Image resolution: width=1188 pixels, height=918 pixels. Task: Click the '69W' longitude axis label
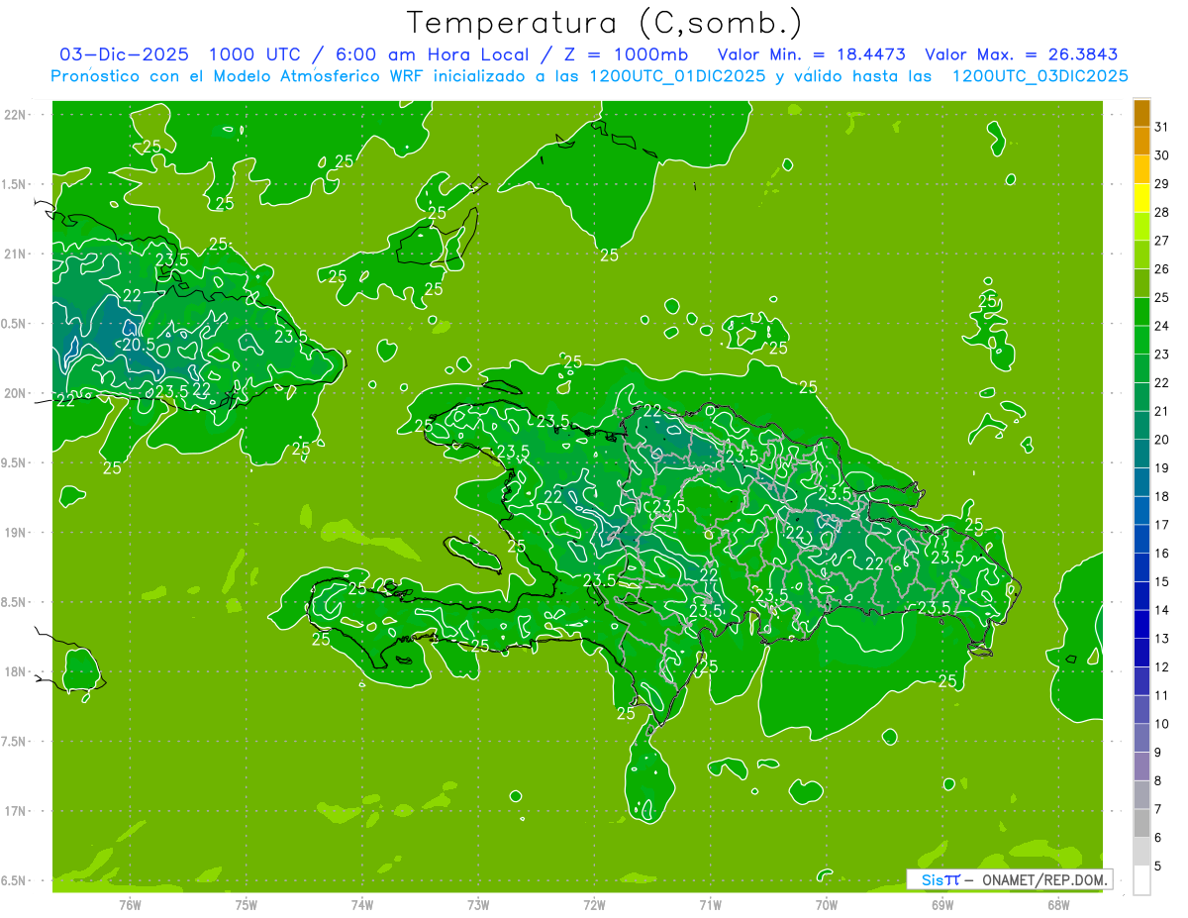point(942,905)
